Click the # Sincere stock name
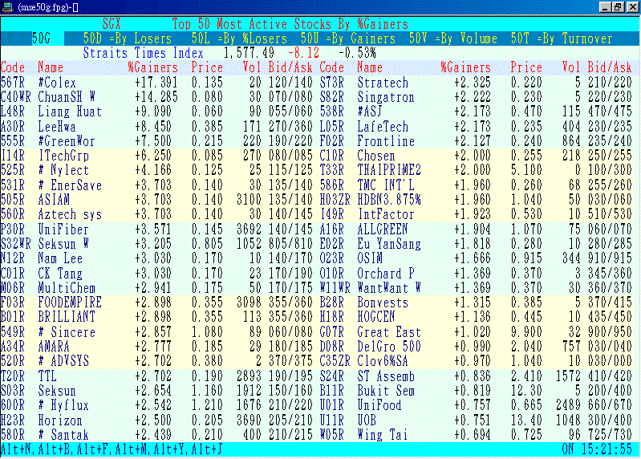Screen dimensions: 641x459 click(x=67, y=332)
